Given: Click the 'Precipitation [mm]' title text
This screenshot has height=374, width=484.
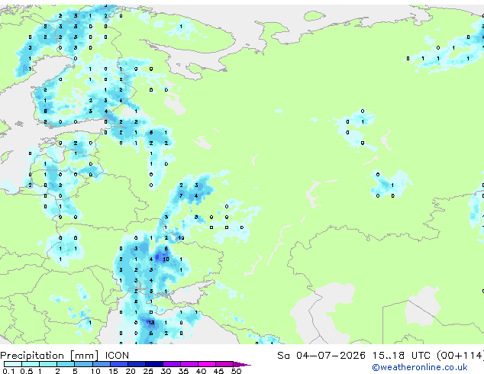Looking at the screenshot, I should coord(50,356).
